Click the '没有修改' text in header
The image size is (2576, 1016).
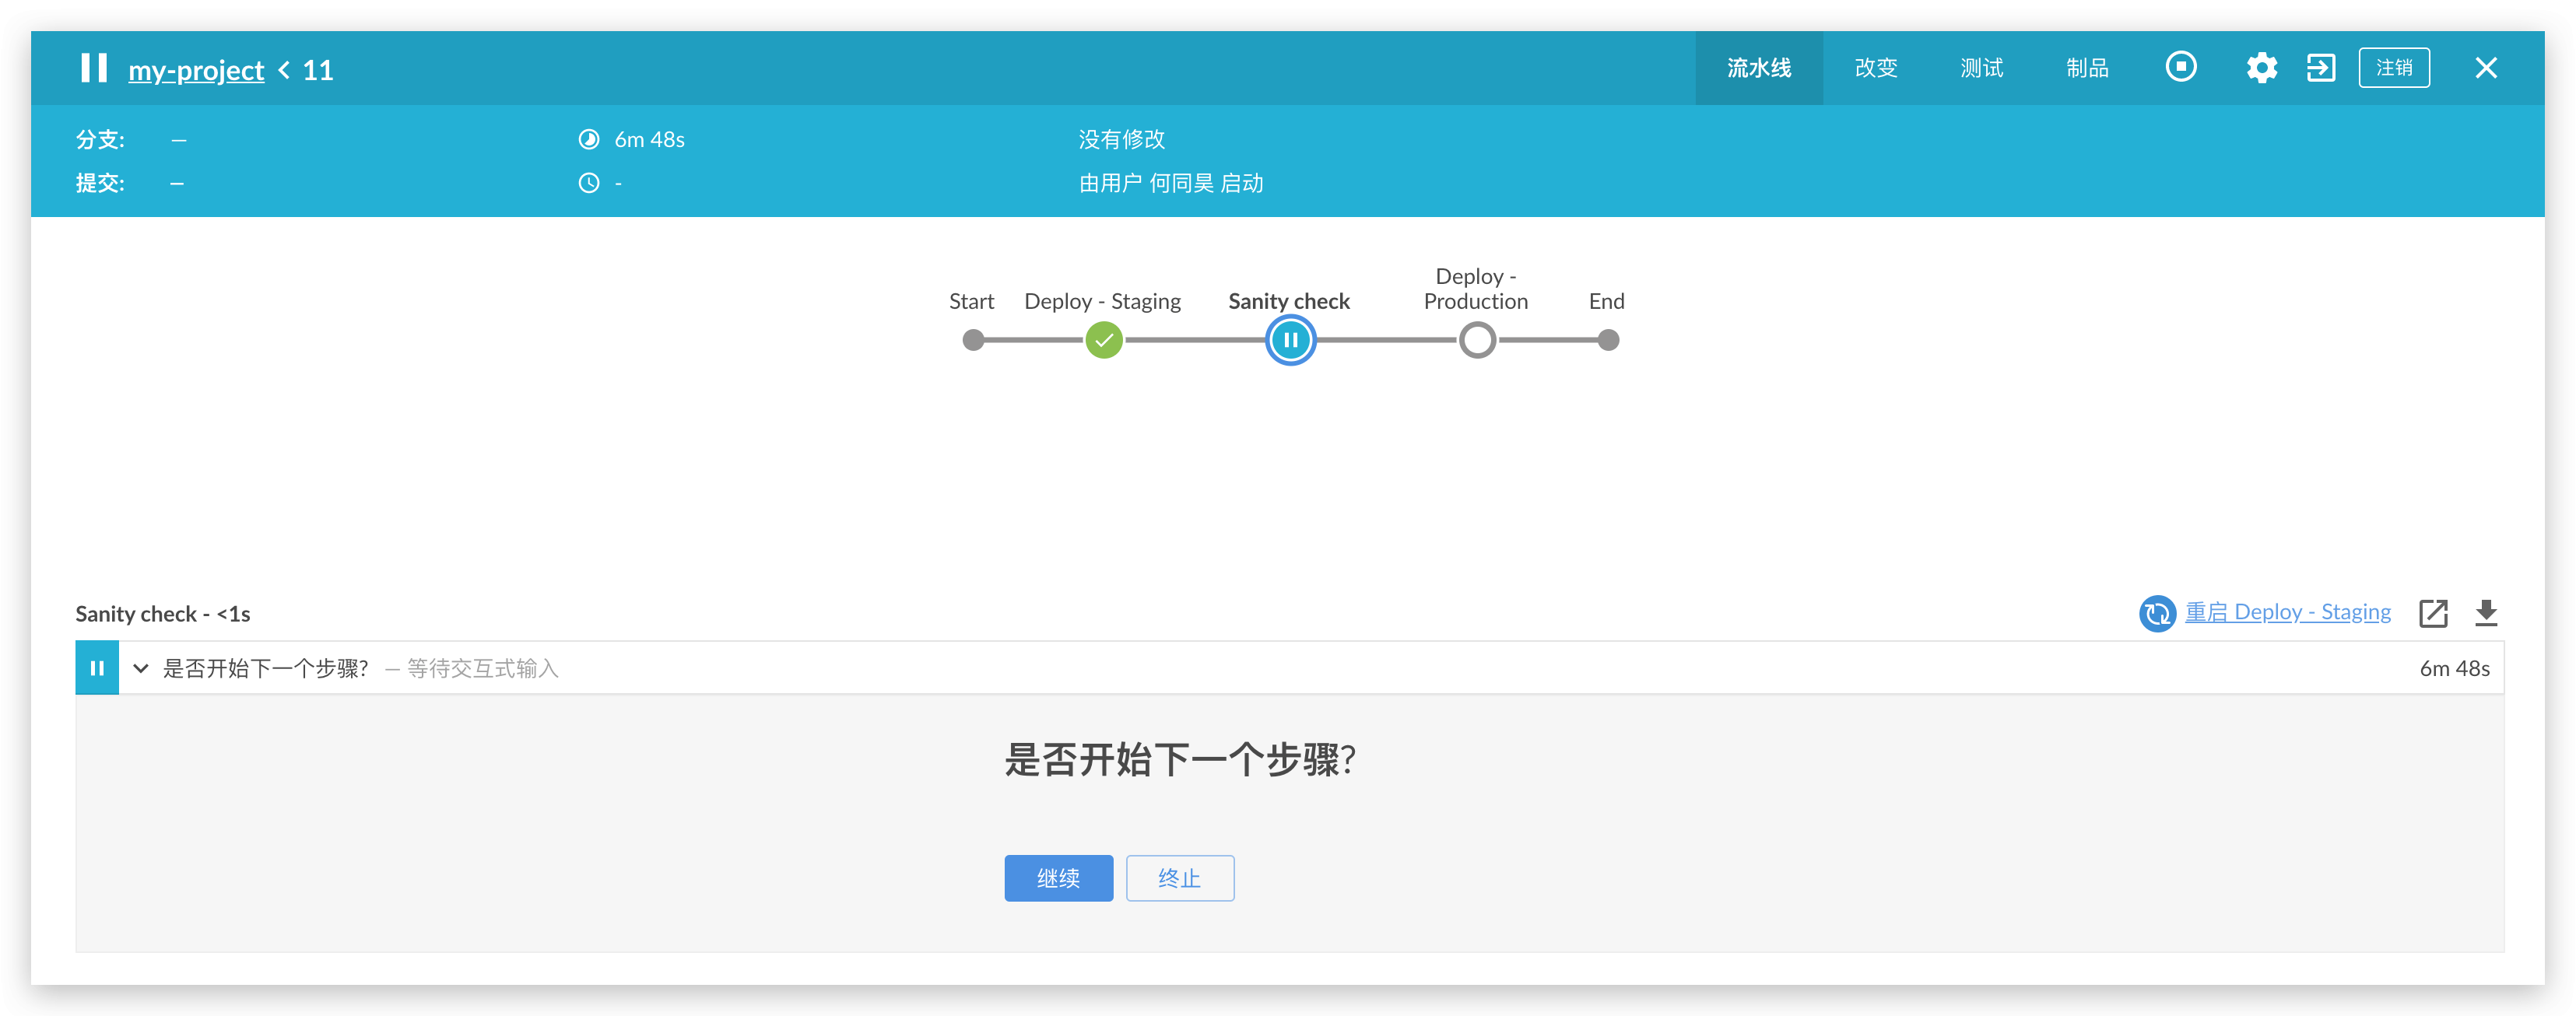(x=1121, y=139)
